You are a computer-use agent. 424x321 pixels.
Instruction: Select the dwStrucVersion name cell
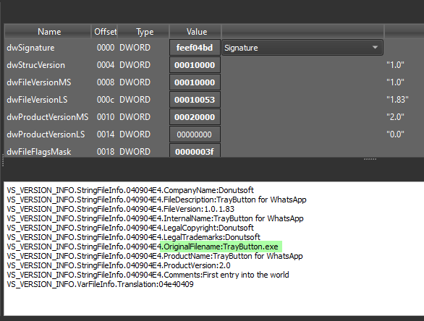(35, 65)
